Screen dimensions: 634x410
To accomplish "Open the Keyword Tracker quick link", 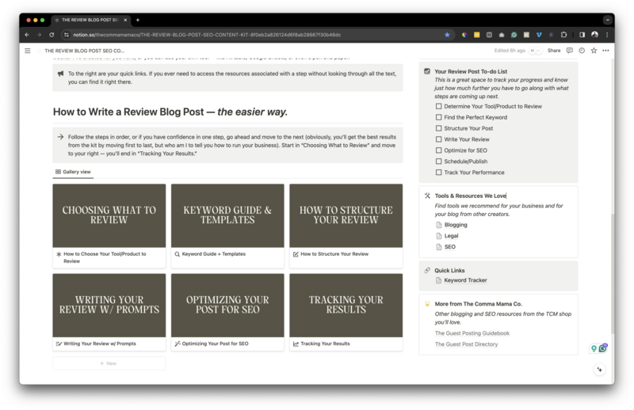I will [x=465, y=280].
